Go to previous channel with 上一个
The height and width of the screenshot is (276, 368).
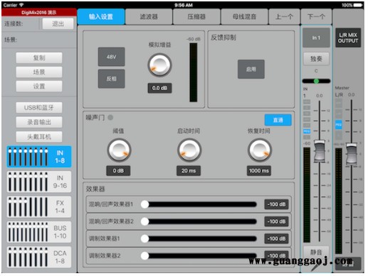click(x=284, y=16)
